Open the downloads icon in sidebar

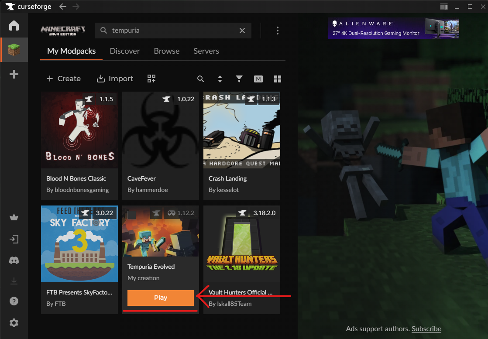(14, 281)
